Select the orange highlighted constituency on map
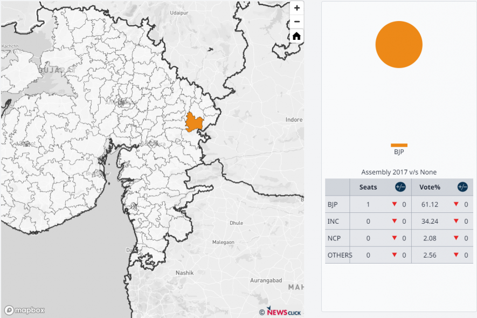 pyautogui.click(x=193, y=123)
